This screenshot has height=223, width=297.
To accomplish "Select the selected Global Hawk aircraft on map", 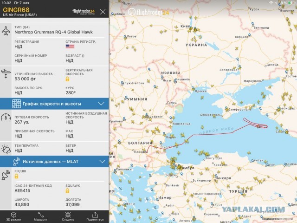I will click(258, 126).
